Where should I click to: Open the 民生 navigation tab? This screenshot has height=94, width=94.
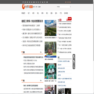pos(38,13)
